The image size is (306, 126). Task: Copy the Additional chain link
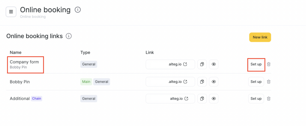coord(202,98)
